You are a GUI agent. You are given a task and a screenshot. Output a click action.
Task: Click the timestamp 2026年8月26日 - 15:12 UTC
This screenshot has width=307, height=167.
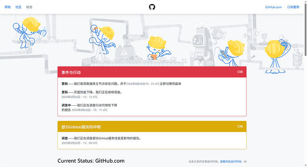coord(80,97)
